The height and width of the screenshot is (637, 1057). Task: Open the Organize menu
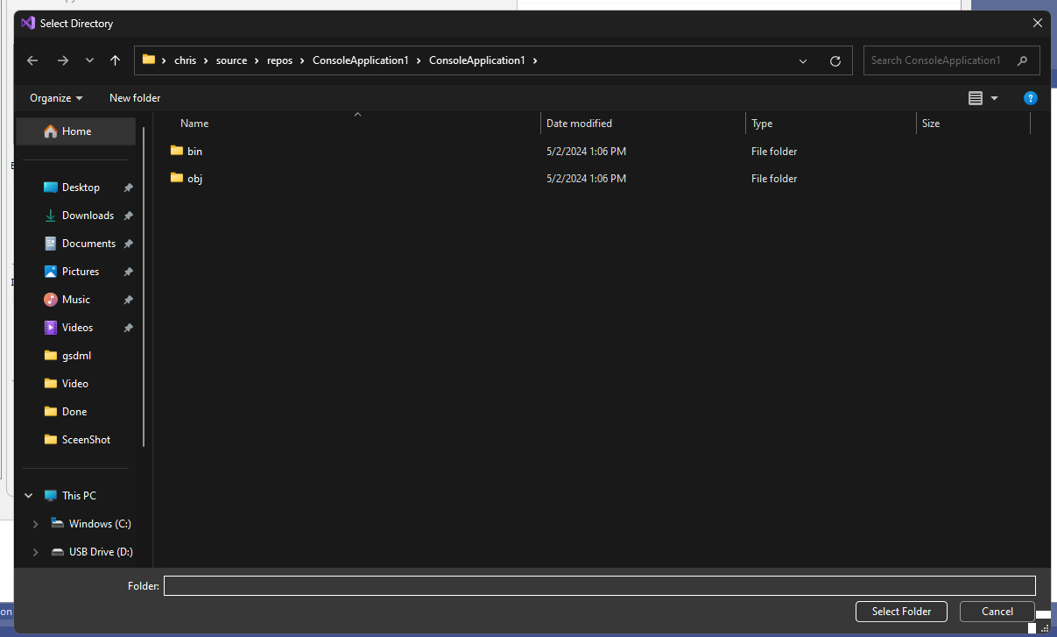[56, 98]
